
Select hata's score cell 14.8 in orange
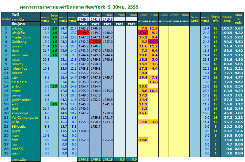[143, 140]
